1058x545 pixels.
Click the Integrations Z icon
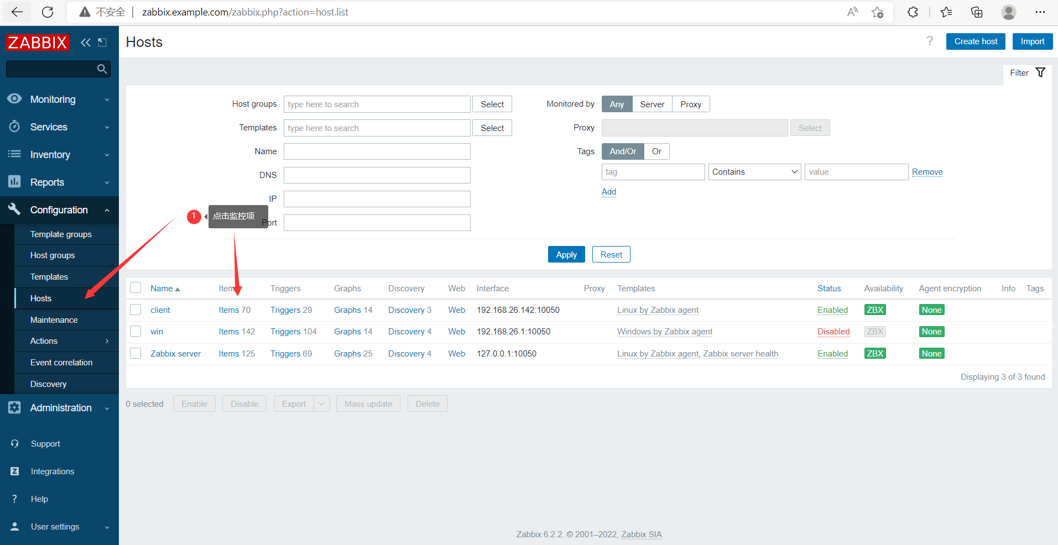pos(15,471)
